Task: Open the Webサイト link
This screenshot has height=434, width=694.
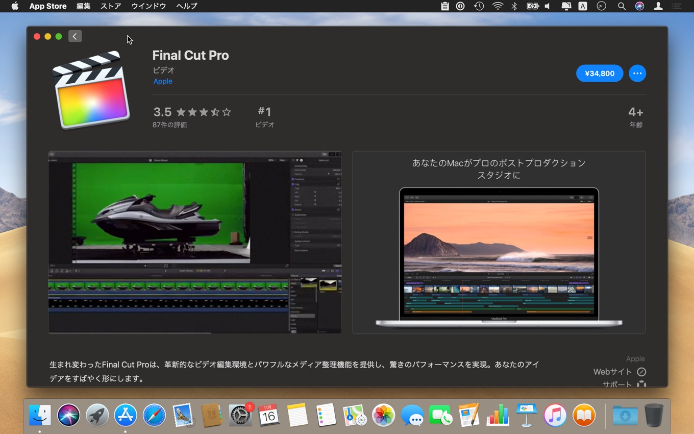Action: 612,372
